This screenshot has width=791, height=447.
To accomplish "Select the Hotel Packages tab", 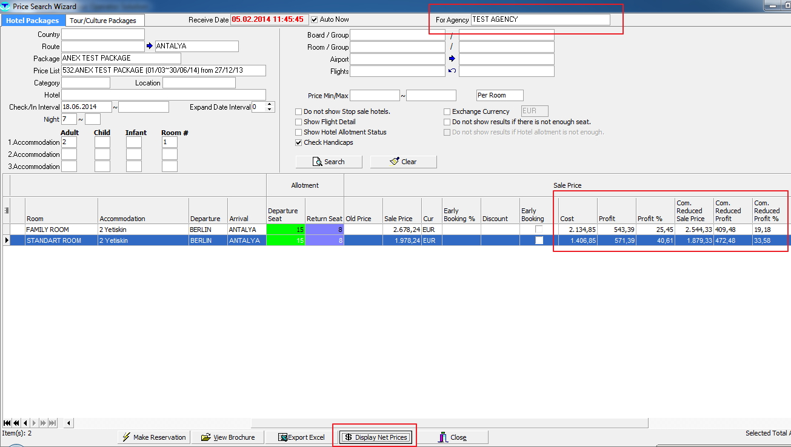I will click(x=33, y=21).
